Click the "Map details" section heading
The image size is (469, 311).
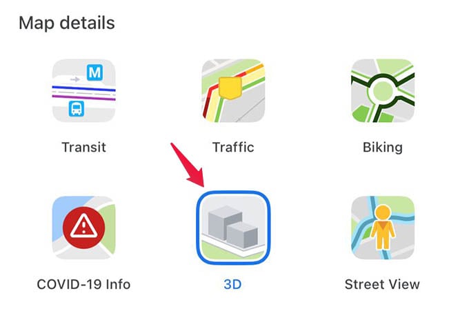tap(67, 23)
